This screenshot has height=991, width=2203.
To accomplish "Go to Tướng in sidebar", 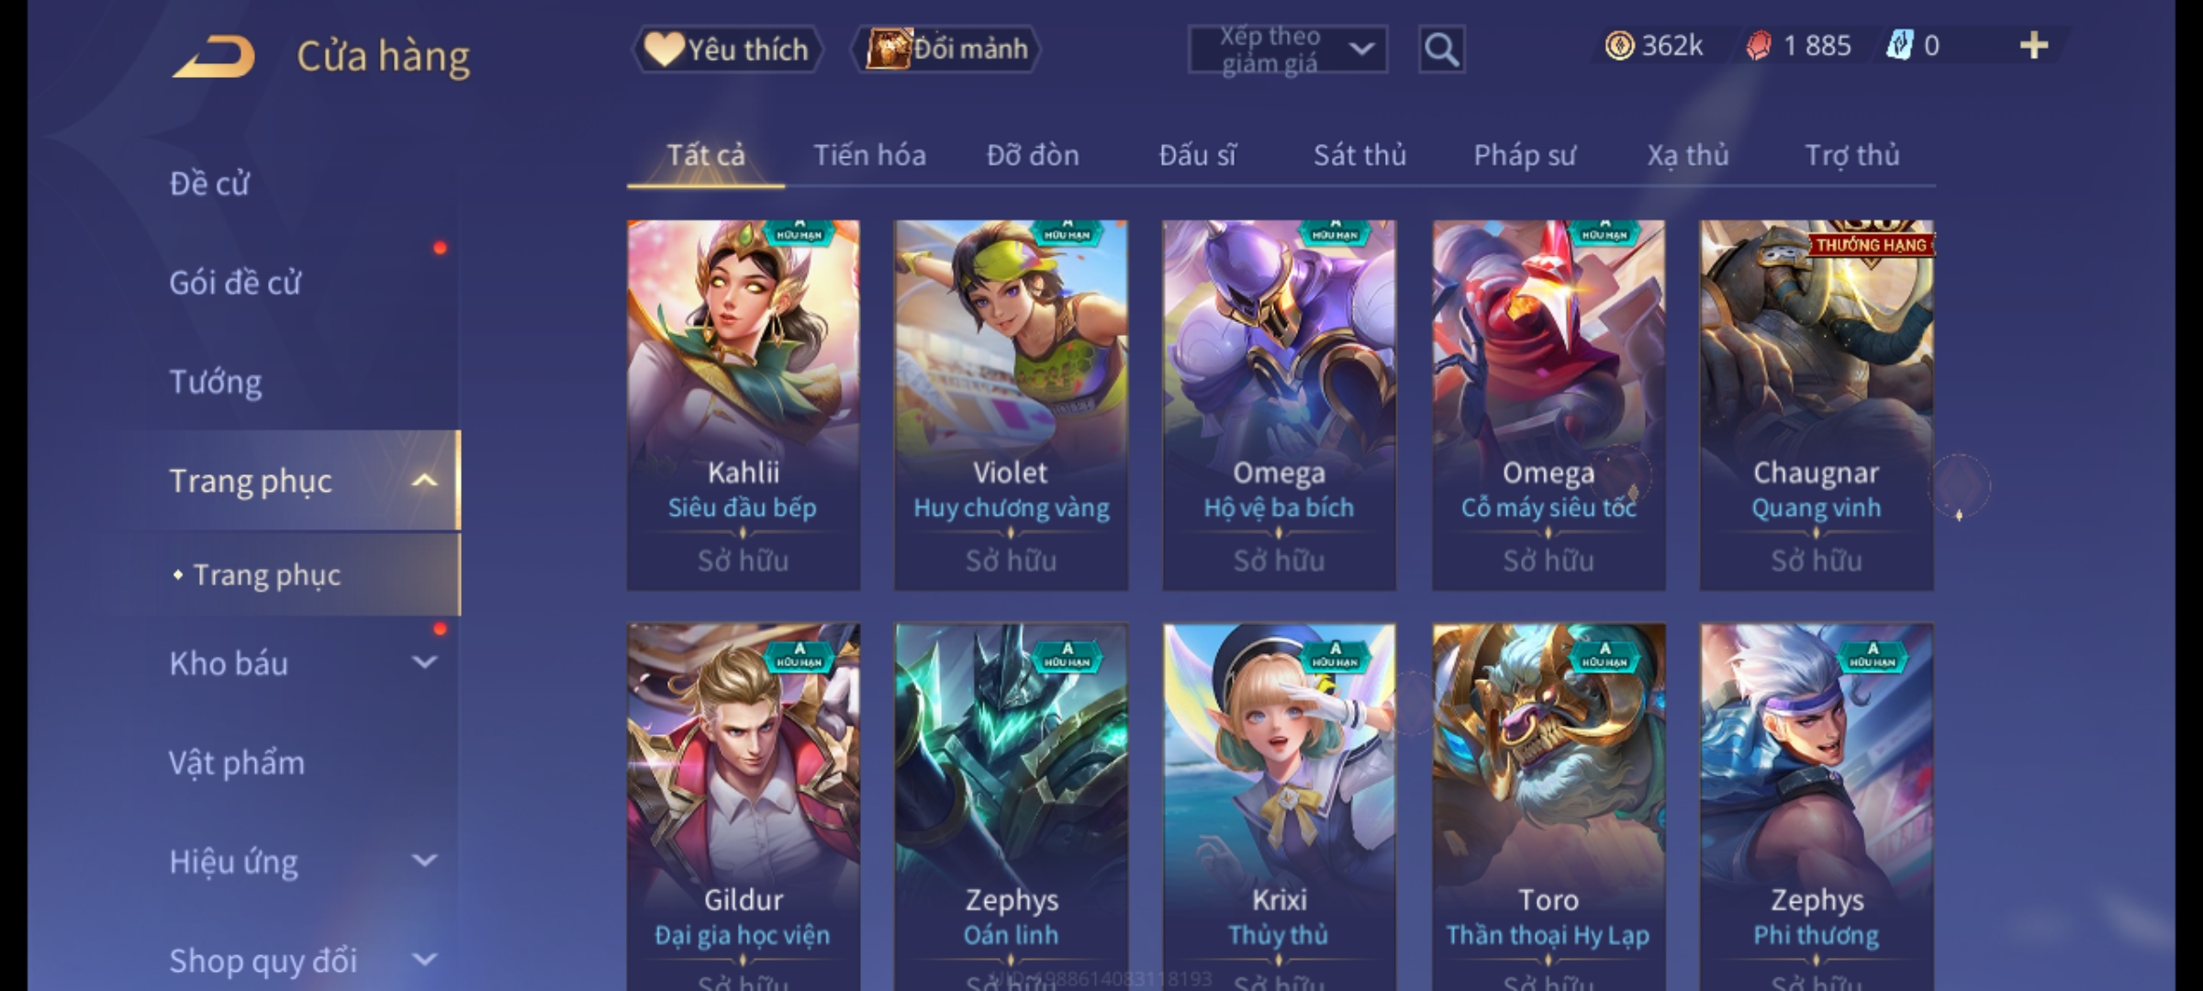I will tap(216, 382).
